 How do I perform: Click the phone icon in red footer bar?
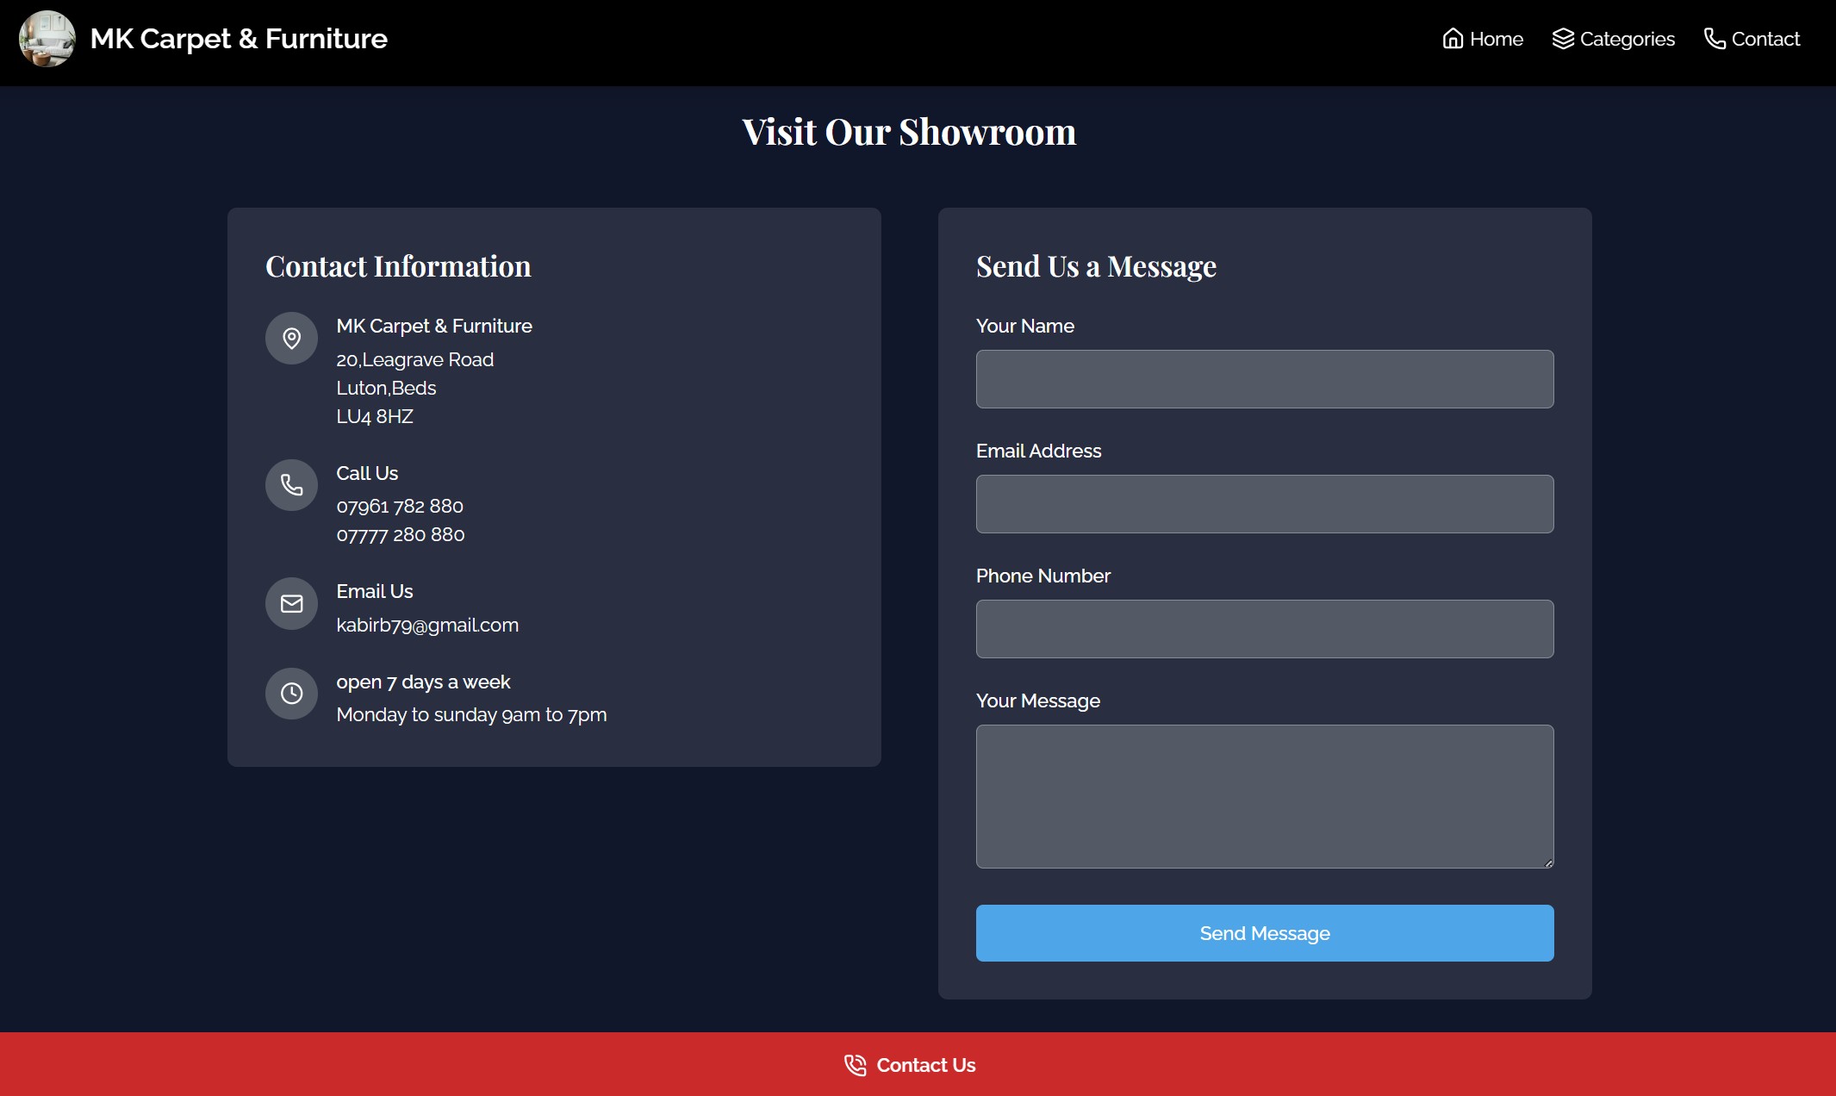click(855, 1065)
